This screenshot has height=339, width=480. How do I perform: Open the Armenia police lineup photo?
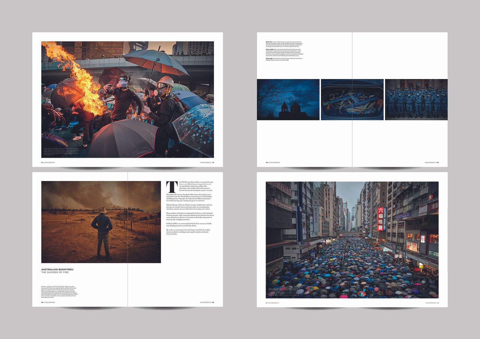pyautogui.click(x=416, y=100)
